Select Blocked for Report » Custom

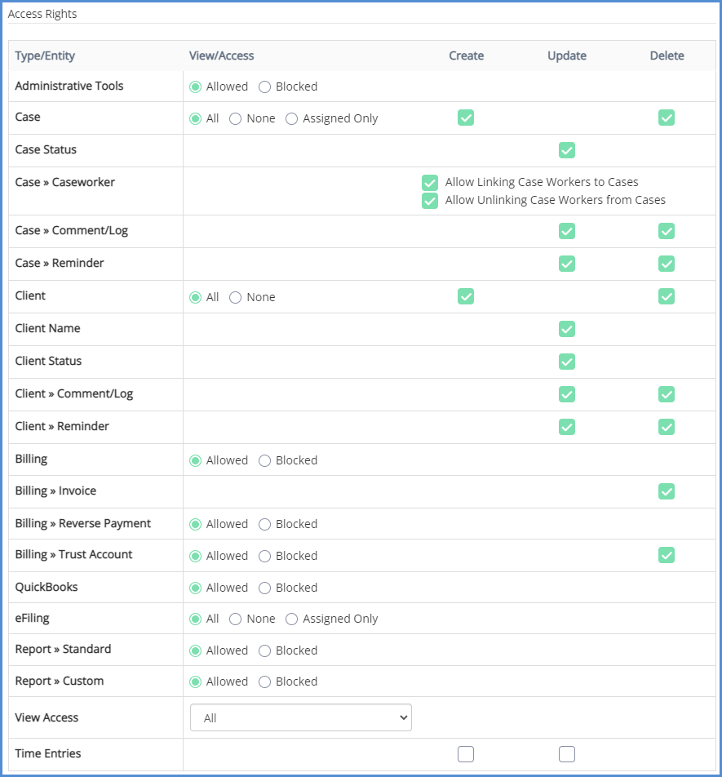click(264, 682)
